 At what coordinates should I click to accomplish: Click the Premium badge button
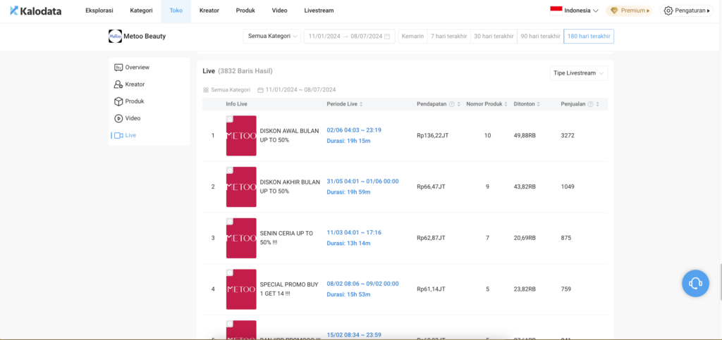[x=629, y=11]
